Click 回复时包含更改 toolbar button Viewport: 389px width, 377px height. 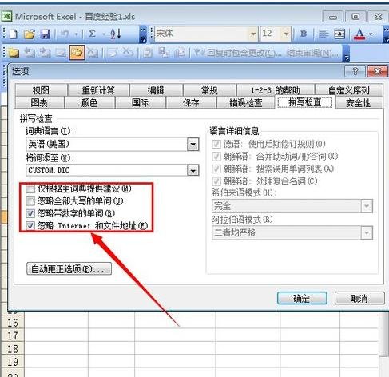[237, 53]
